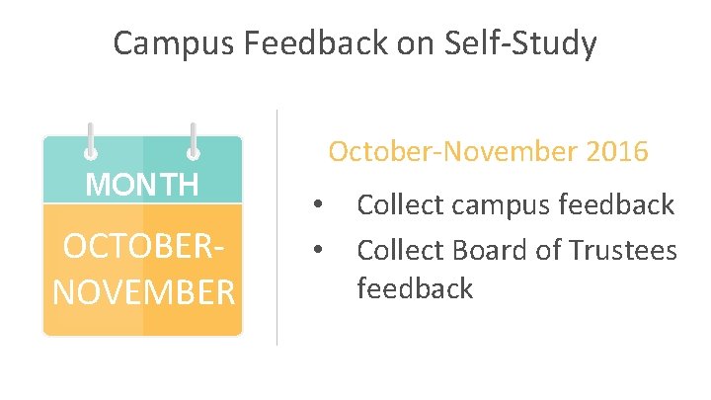Click the word Trustees in second bullet
Viewport: 711px width, 400px height.
coord(622,250)
